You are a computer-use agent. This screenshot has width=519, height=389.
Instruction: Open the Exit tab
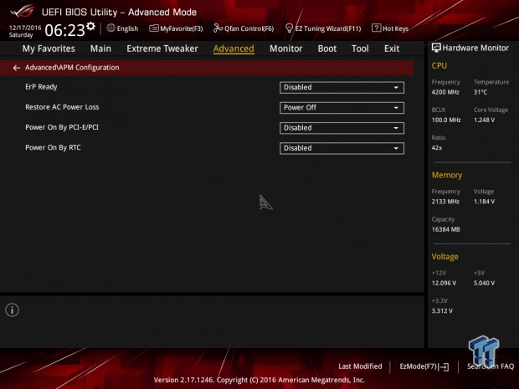392,49
